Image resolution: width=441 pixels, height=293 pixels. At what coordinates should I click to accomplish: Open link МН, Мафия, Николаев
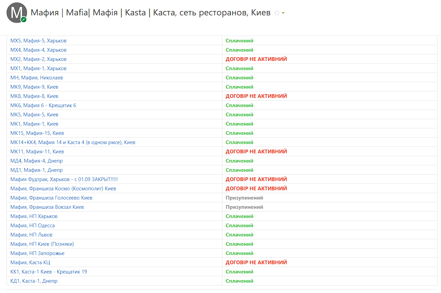37,78
